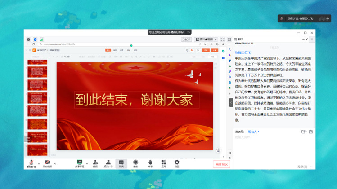Click the Send button in chat
The image size is (337, 189).
[302, 167]
